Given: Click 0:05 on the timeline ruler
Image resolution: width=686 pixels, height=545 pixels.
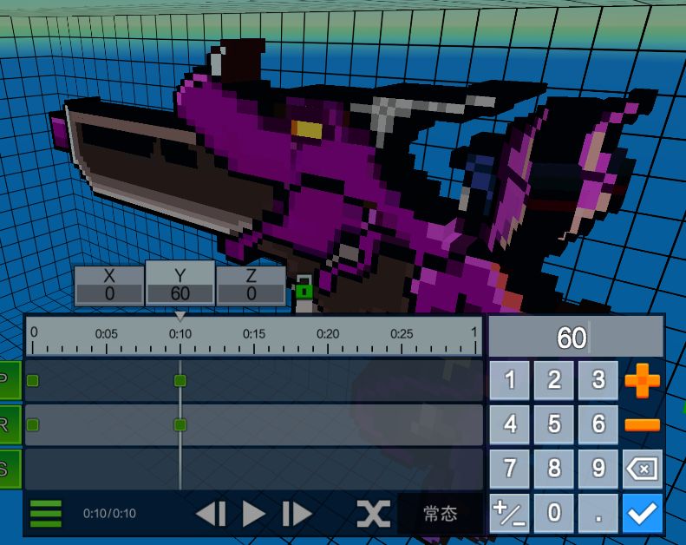Looking at the screenshot, I should 107,334.
